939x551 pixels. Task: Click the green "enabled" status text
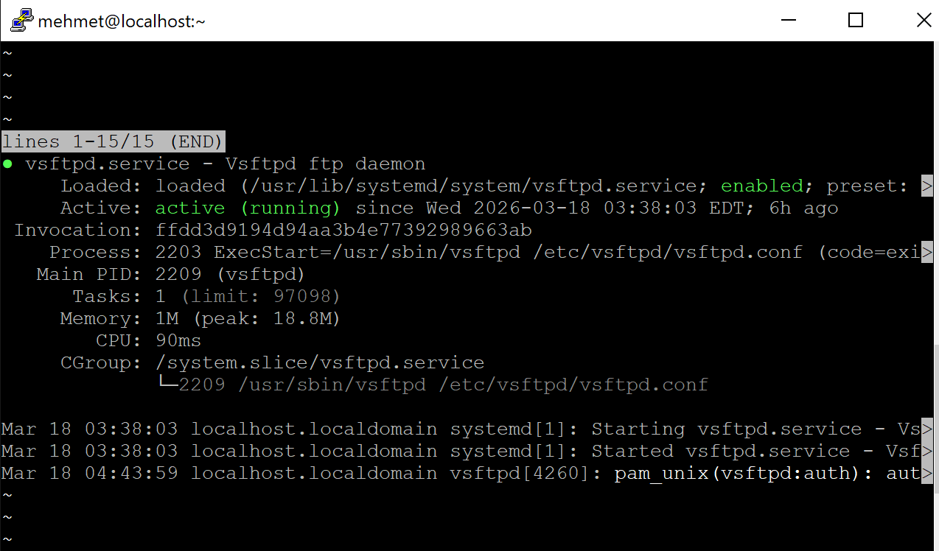(x=762, y=186)
